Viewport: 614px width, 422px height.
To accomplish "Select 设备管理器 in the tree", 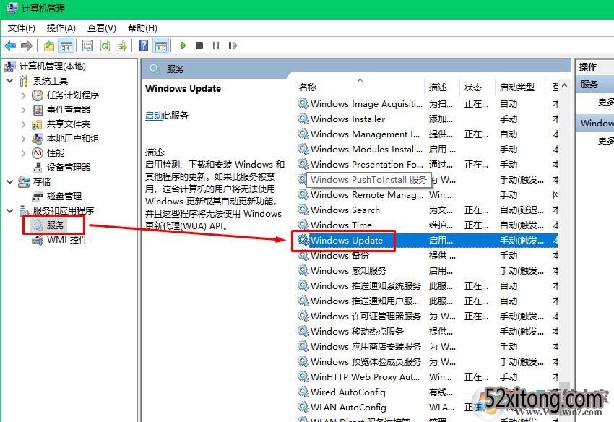I will click(x=69, y=168).
